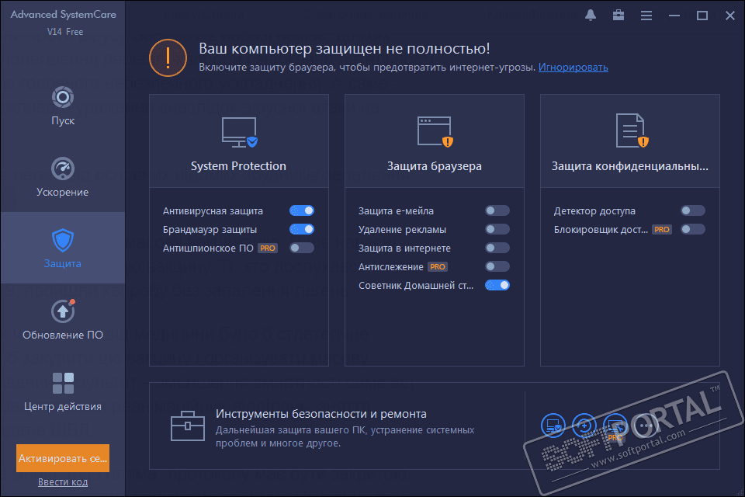
Task: Click the System Protection monitor shield icon
Action: (x=240, y=132)
